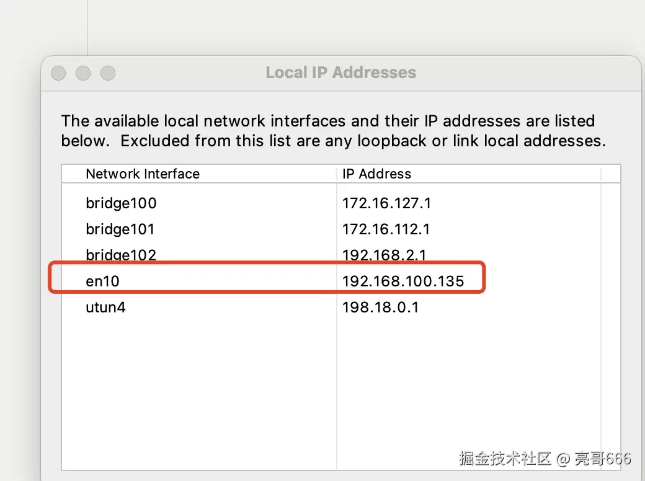Image resolution: width=645 pixels, height=481 pixels.
Task: Click the Local IP Addresses title bar
Action: (x=340, y=73)
